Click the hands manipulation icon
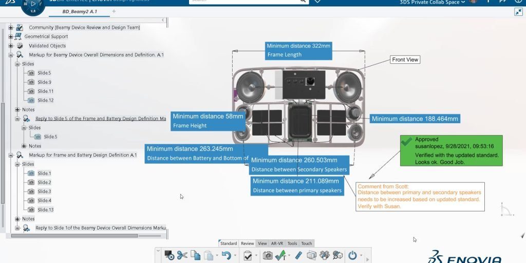 pyautogui.click(x=325, y=256)
